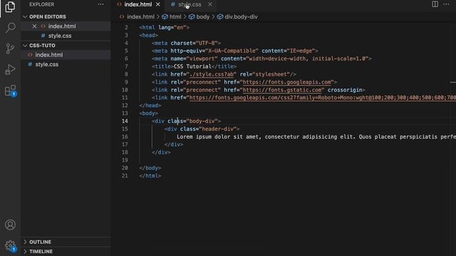Click line number 19 in gutter
The image size is (456, 256).
(125, 160)
